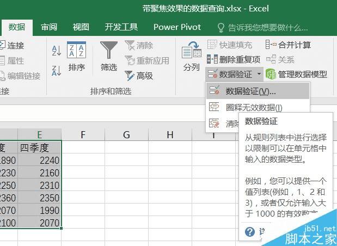Open the Power Pivot tab

177,27
